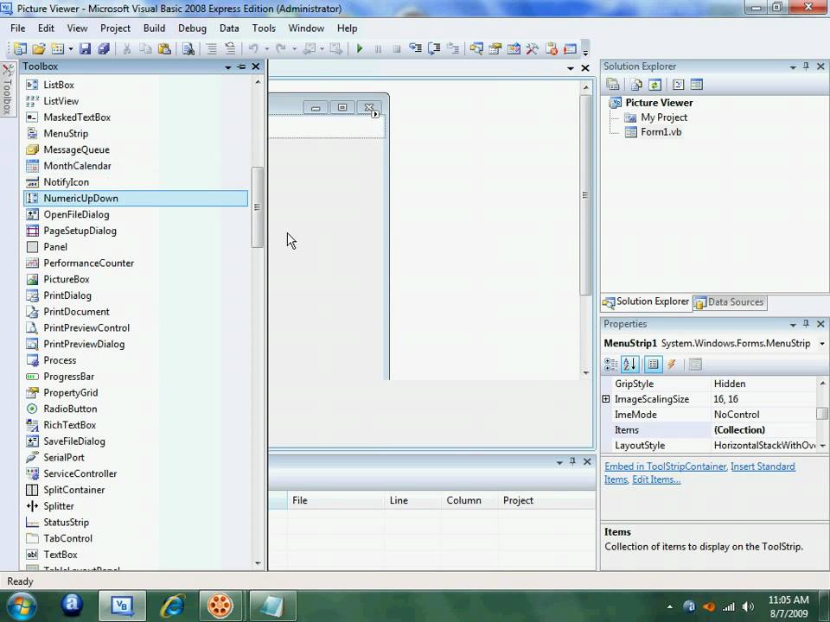Select the OpenFileDialog control in Toolbox
Viewport: 830px width, 622px height.
coord(136,214)
